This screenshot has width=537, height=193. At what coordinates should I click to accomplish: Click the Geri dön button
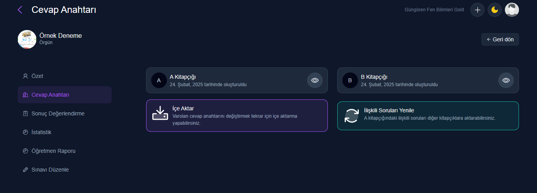click(x=500, y=39)
